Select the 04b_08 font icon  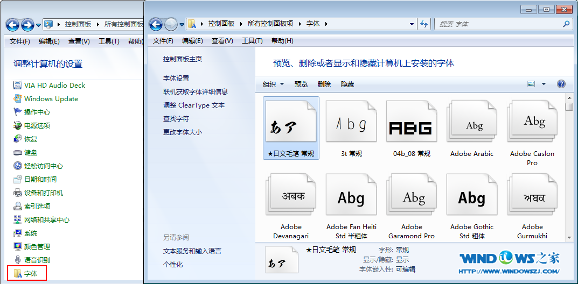[412, 127]
